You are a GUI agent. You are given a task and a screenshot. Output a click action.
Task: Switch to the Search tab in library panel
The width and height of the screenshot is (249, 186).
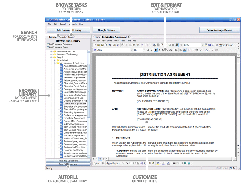tap(62, 37)
